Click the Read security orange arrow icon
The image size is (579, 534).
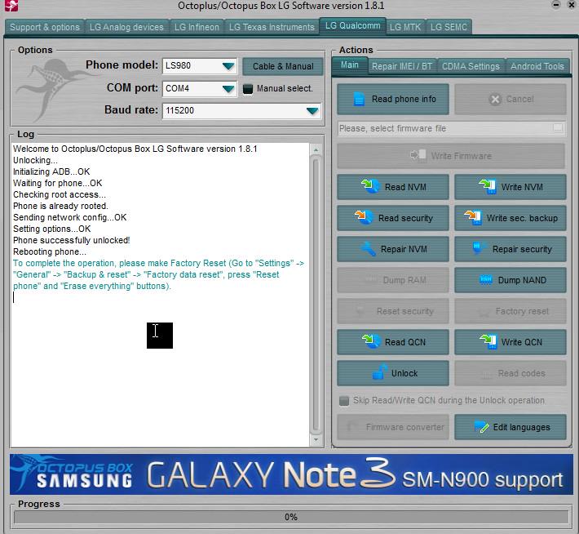click(364, 217)
